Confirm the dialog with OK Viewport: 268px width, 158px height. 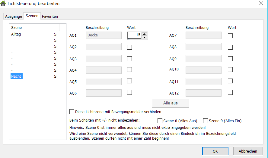point(215,151)
